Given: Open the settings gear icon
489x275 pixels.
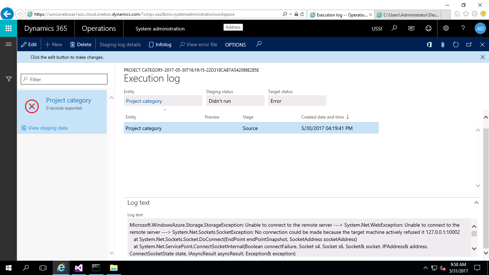Looking at the screenshot, I should tap(446, 28).
